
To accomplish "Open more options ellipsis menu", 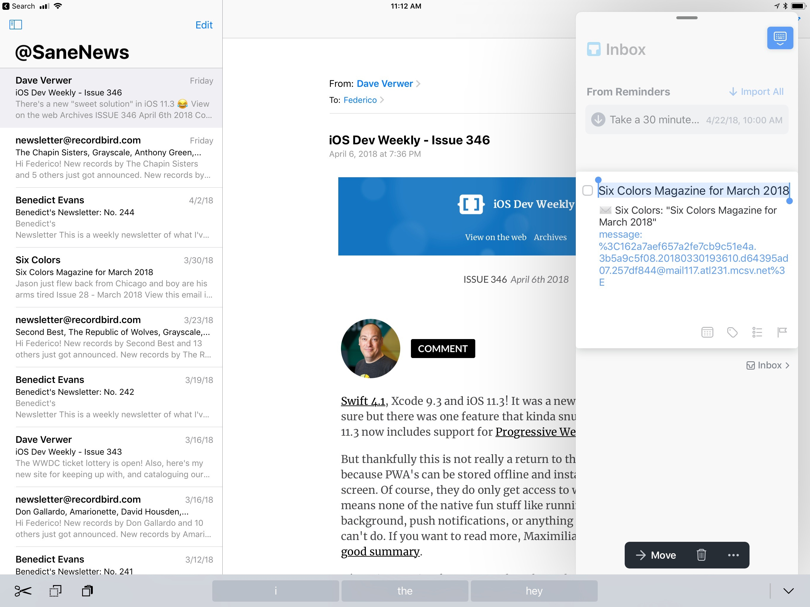I will [733, 555].
